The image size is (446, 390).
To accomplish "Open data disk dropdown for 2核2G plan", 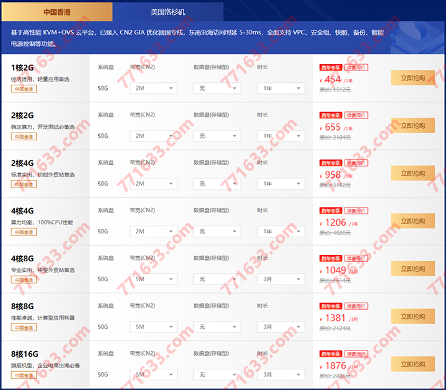I will click(217, 136).
